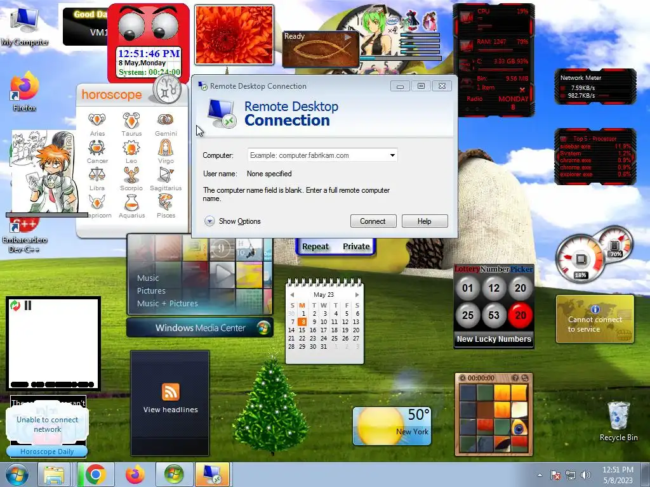
Task: Click Private on the blue gadget
Action: (x=356, y=247)
